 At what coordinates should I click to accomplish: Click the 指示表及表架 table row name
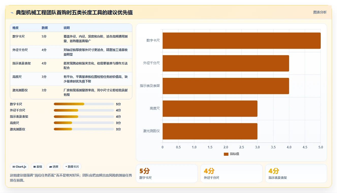coord(22,63)
